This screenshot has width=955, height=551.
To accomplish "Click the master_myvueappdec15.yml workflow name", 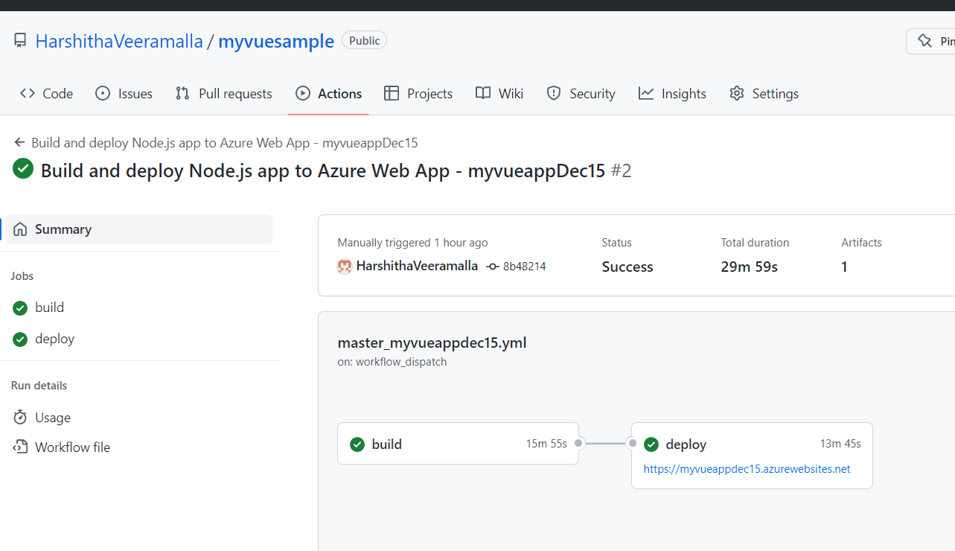I will click(x=432, y=343).
